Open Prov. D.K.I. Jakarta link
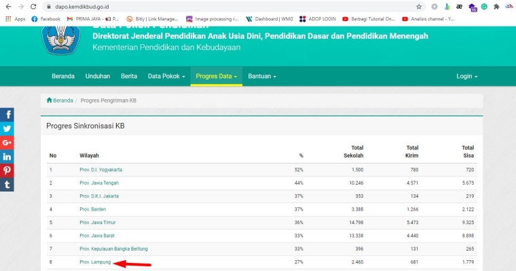The height and width of the screenshot is (271, 516). (99, 196)
